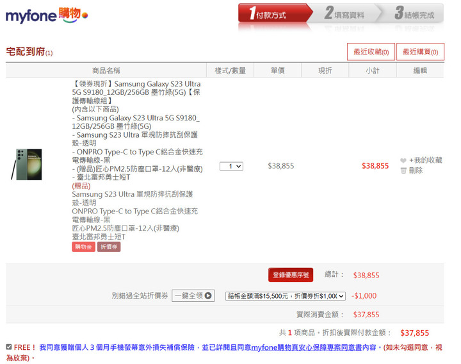
Task: Select step 2 填寫資料 tab
Action: [345, 13]
